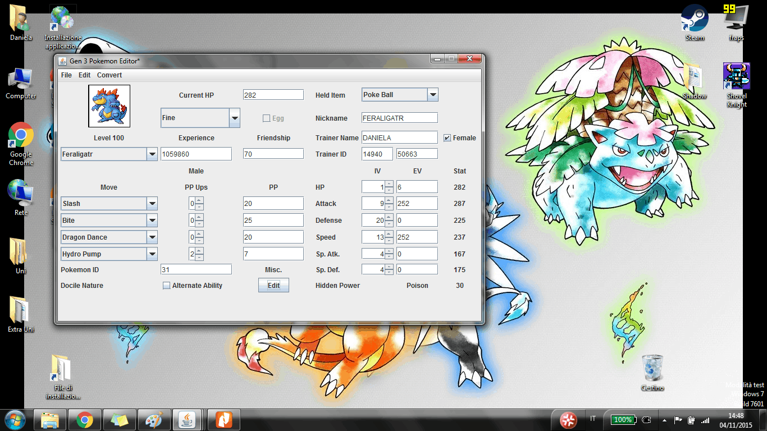Viewport: 767px width, 431px height.
Task: Open the File menu
Action: [66, 75]
